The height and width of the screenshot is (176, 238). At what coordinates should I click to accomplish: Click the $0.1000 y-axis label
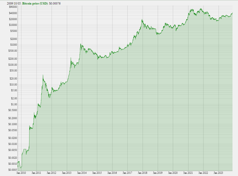tap(13, 124)
